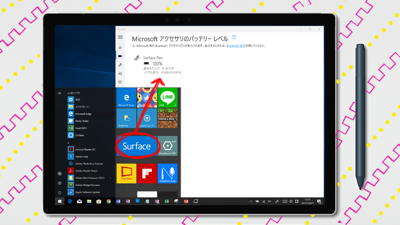Viewport: 400px width, 225px height.
Task: Open the touch keyboard tray icon
Action: pos(284,201)
